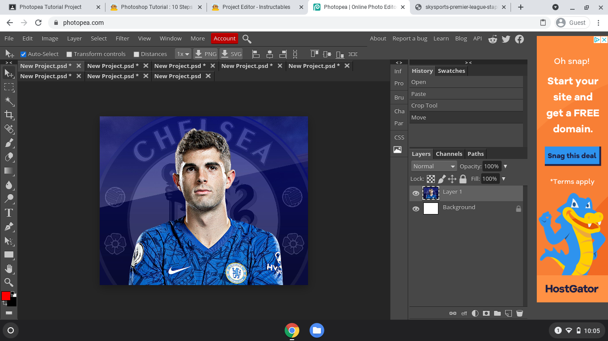Switch to the Swatches tab
The width and height of the screenshot is (608, 341).
451,71
